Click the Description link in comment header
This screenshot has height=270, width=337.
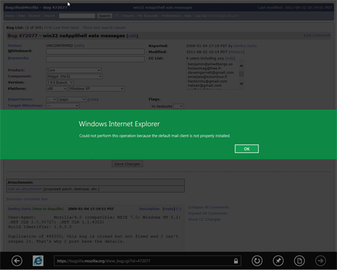click(150, 209)
